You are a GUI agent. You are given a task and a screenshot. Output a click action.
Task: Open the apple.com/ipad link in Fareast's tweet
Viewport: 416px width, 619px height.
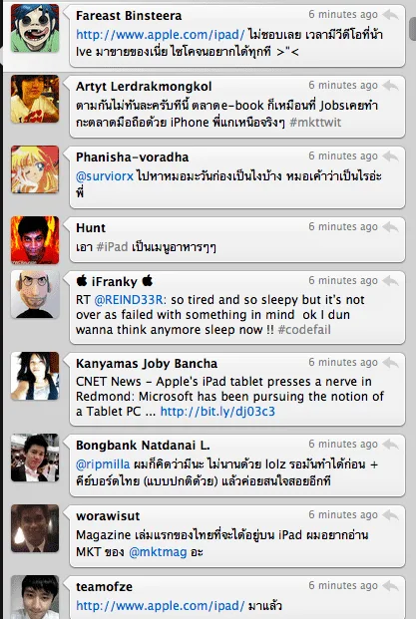(161, 35)
